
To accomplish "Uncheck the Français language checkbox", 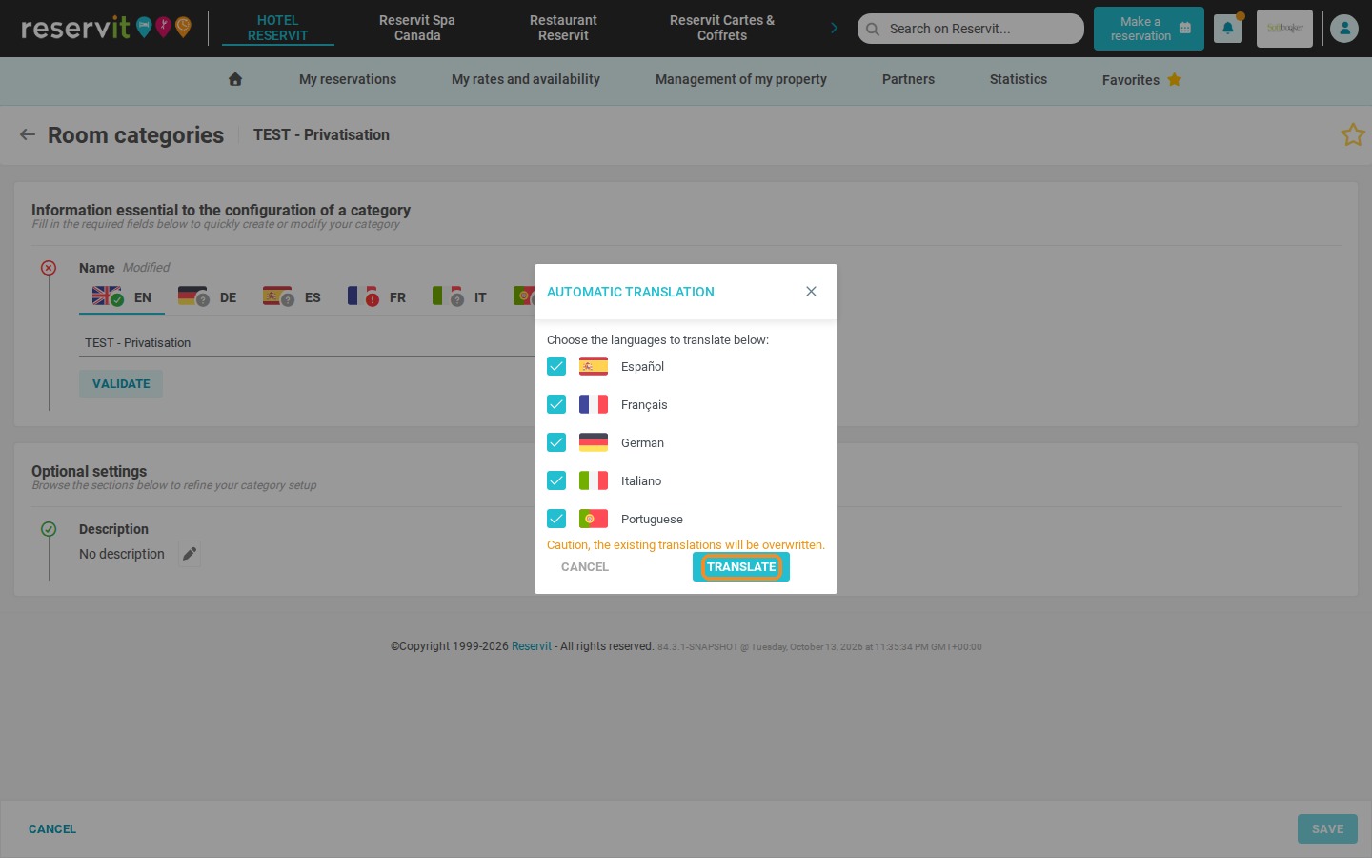I will (x=556, y=404).
